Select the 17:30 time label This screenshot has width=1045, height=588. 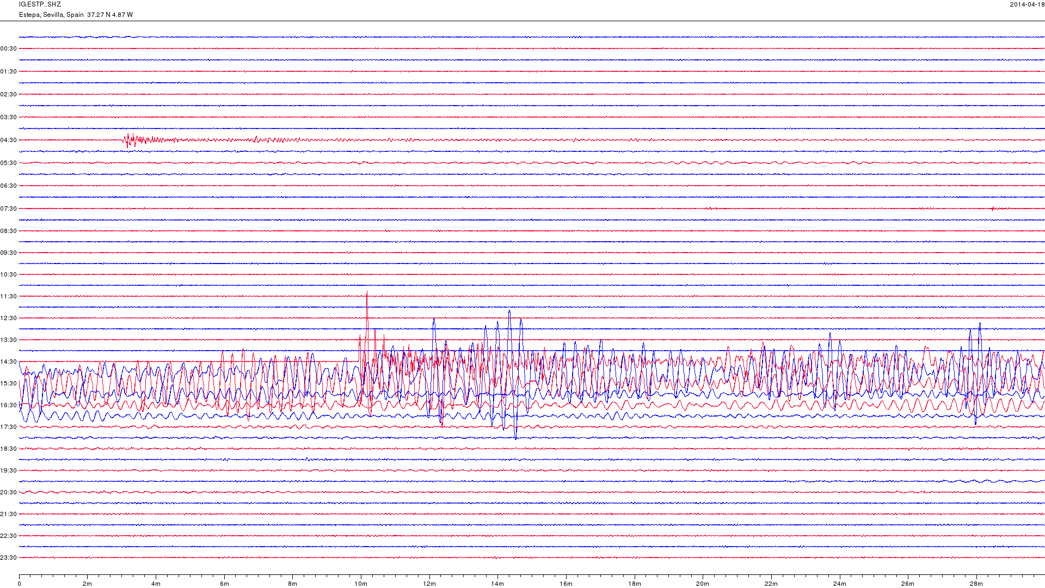(9, 427)
